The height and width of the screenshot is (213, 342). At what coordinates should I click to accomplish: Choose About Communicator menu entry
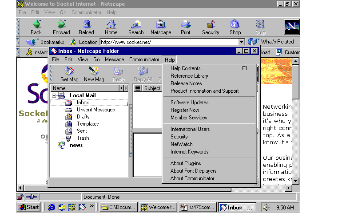pyautogui.click(x=194, y=178)
